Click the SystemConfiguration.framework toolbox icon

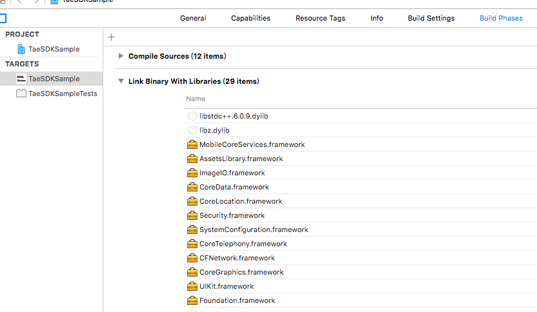192,230
